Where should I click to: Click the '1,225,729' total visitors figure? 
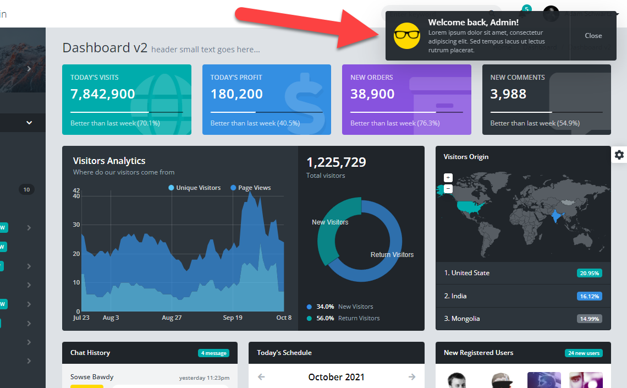[x=336, y=162]
